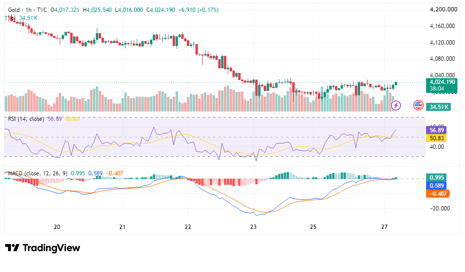Click the 4,120.000 price scale label
465x272 pixels.
(442, 43)
